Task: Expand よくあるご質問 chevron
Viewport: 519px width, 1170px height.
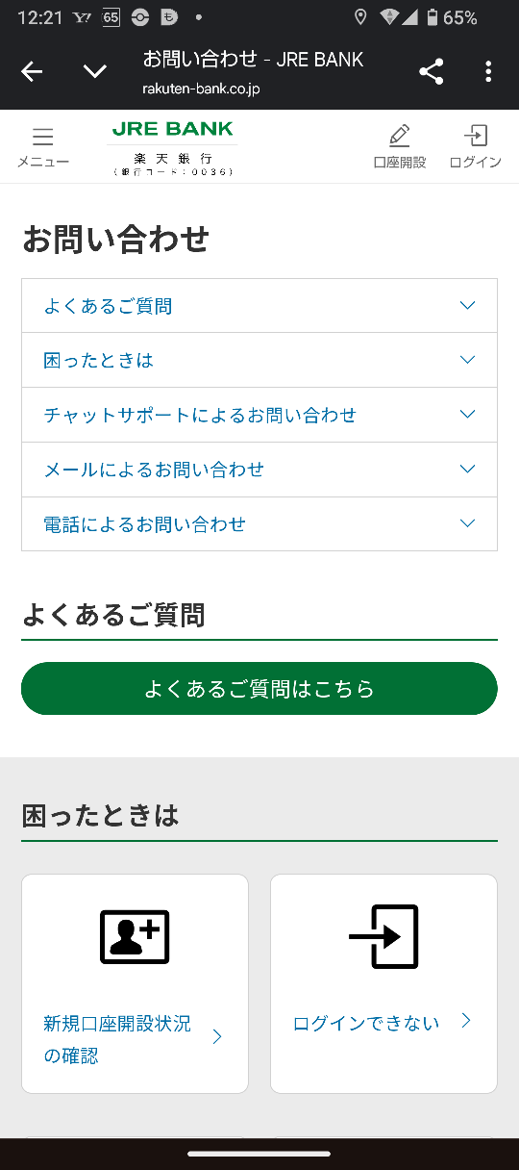Action: point(467,306)
